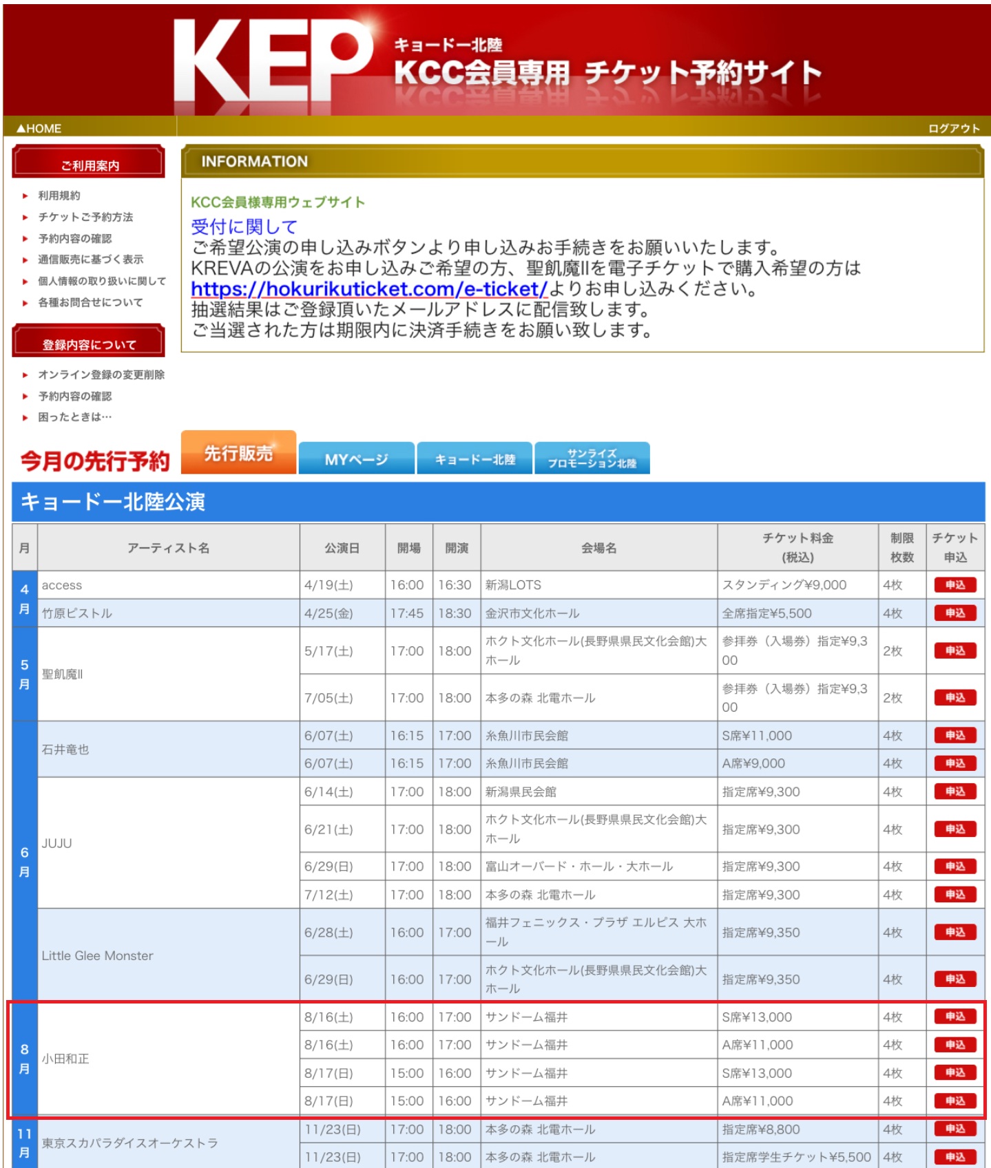
Task: Click 申込 for JUJU on 7/12
Action: pyautogui.click(x=955, y=895)
